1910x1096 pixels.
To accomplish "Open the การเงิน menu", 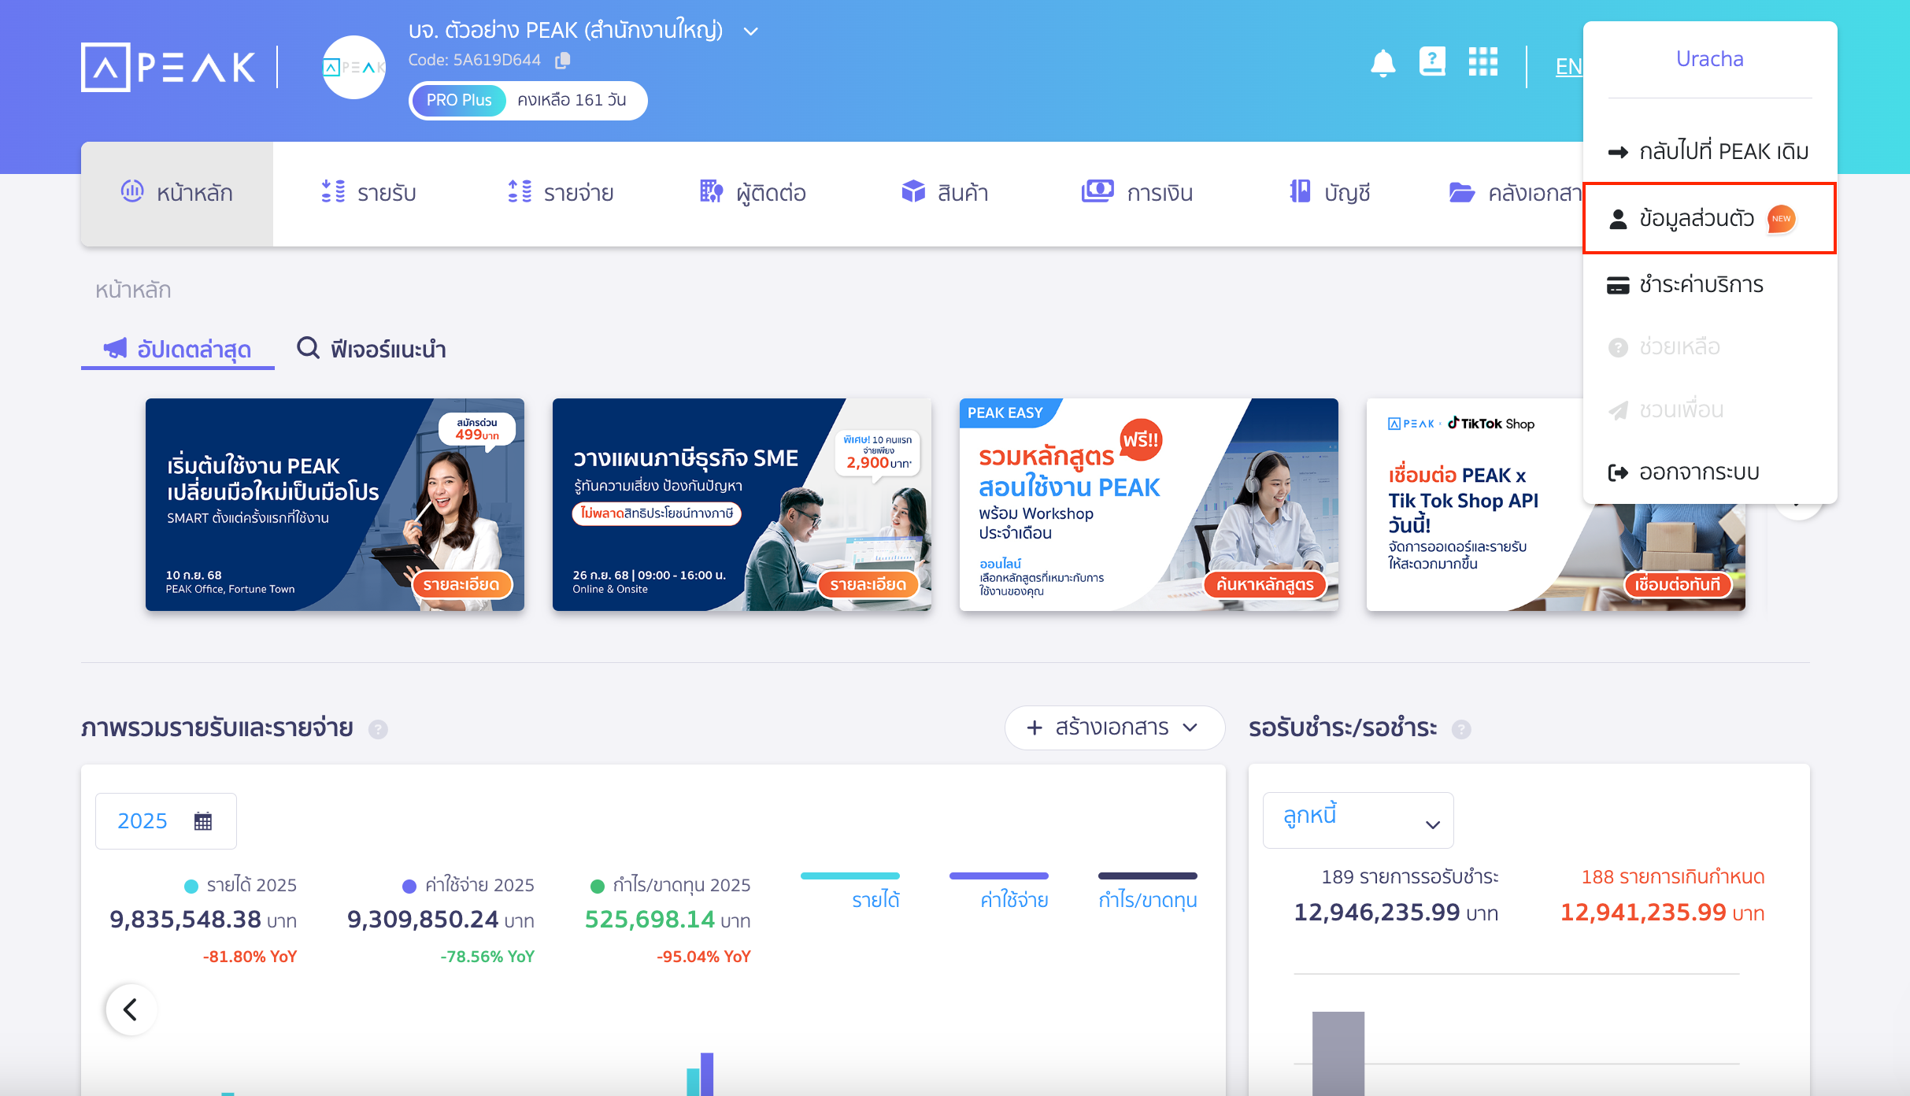I will click(x=1137, y=194).
